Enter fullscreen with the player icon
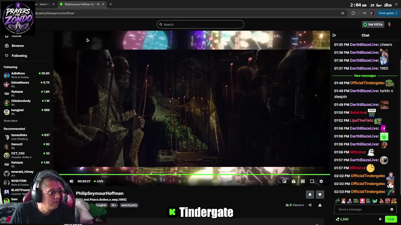Screen dimensions: 401x225 [x=312, y=181]
